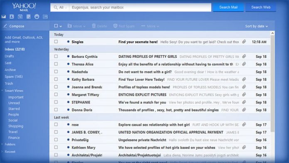289x163 pixels.
Task: Click Add Gmail, Outlook, AOL and more
Action: click(x=24, y=40)
